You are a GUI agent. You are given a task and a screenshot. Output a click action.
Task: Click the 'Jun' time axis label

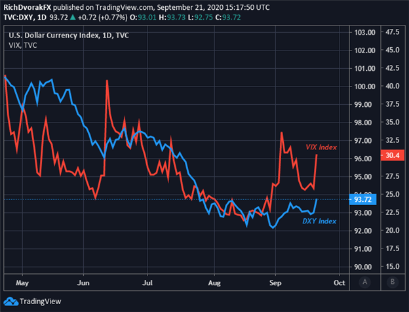click(x=83, y=283)
